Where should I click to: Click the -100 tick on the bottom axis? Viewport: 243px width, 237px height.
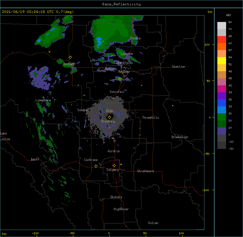pos(36,233)
